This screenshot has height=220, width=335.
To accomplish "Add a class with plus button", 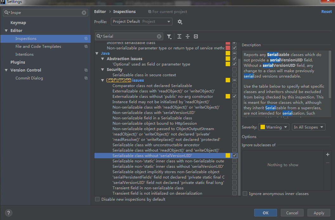I will pyautogui.click(x=327, y=154).
